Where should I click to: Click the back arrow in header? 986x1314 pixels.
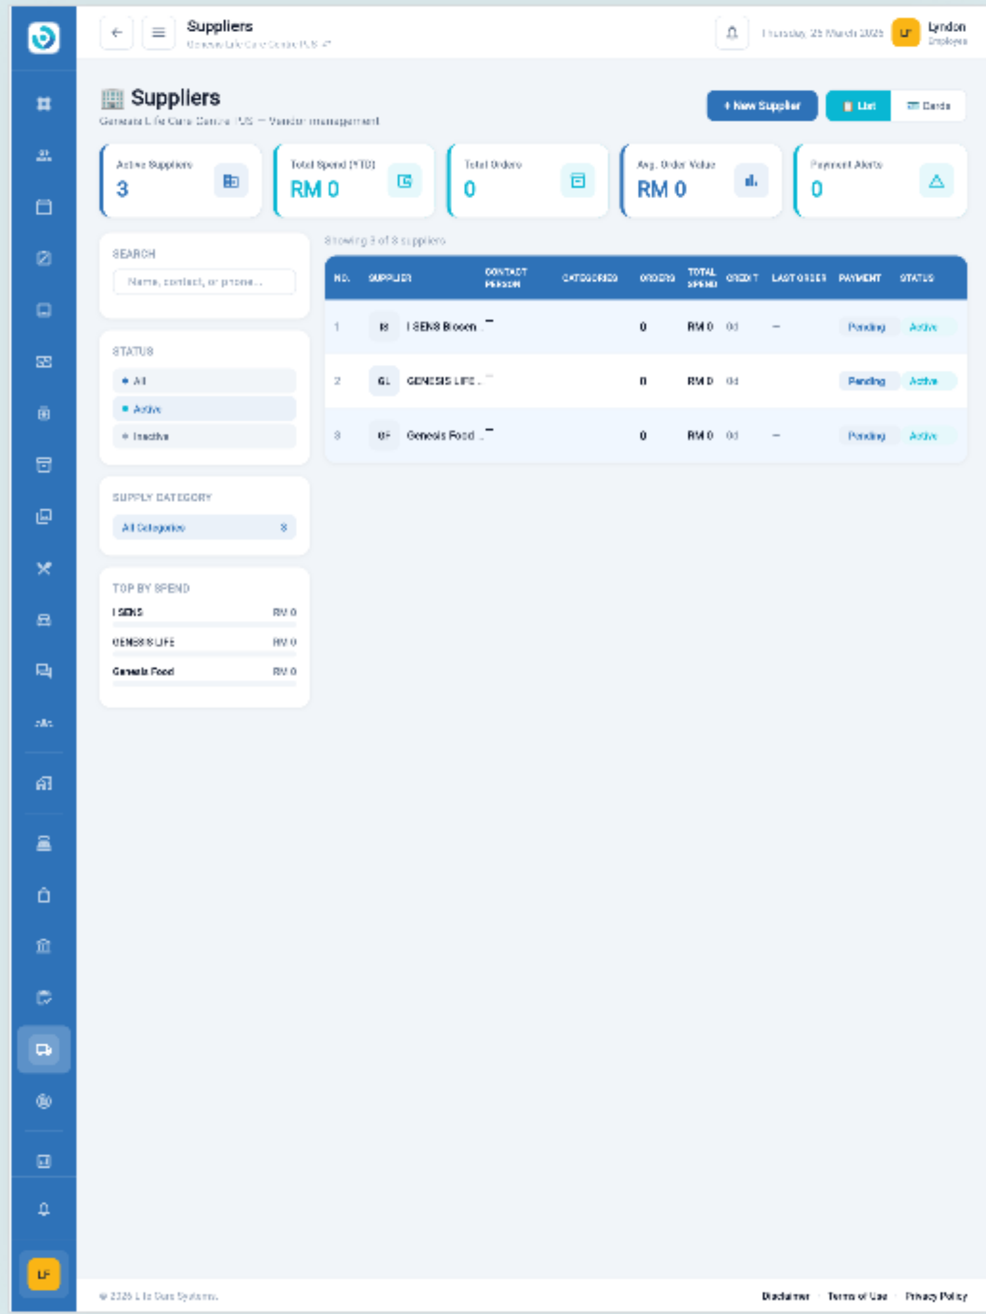coord(117,32)
